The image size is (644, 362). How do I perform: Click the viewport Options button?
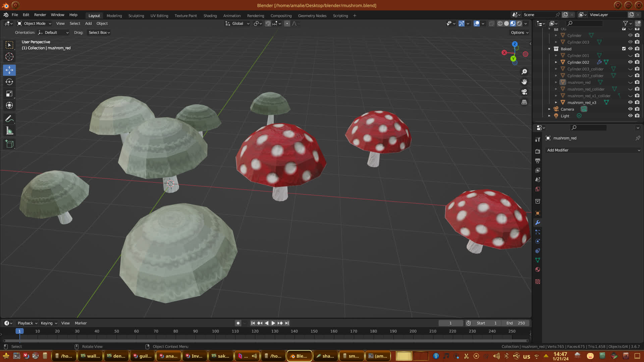coord(520,33)
